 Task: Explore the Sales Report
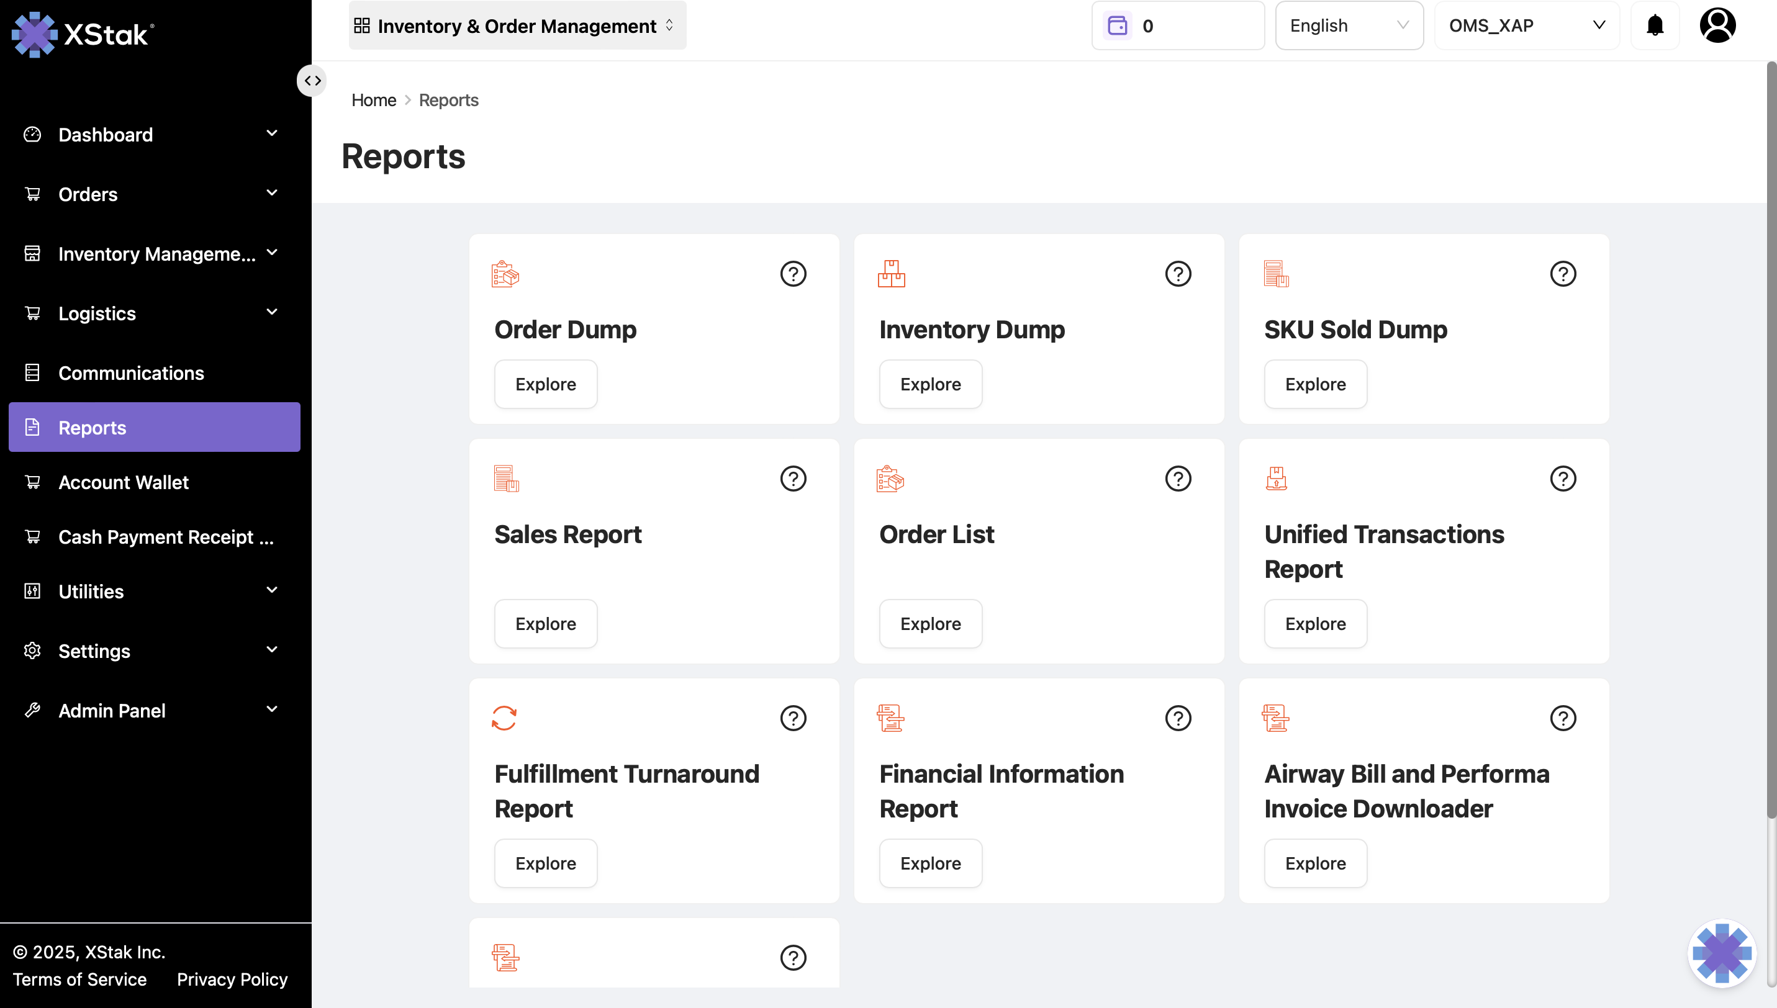(x=545, y=623)
